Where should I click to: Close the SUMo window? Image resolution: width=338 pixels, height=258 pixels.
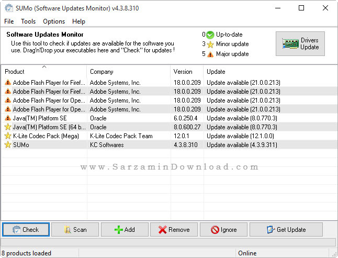(325, 8)
